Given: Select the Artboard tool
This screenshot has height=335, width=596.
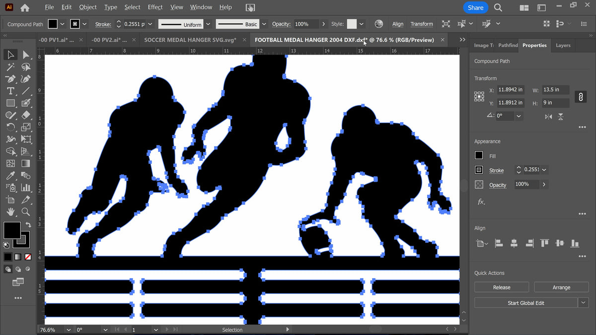Looking at the screenshot, I should [x=10, y=200].
